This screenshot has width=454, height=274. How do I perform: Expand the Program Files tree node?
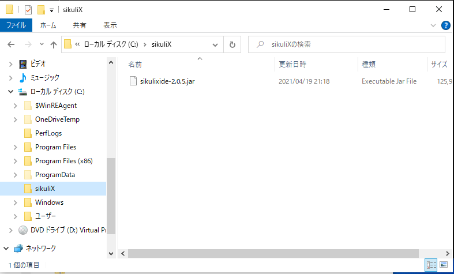click(14, 147)
